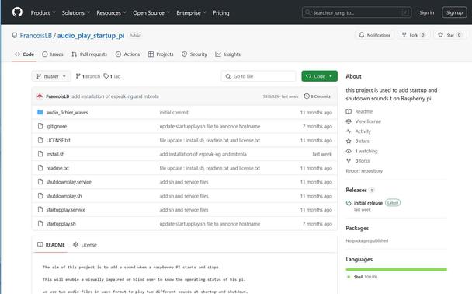Open the initial release tag
This screenshot has height=294, width=472.
[x=368, y=203]
